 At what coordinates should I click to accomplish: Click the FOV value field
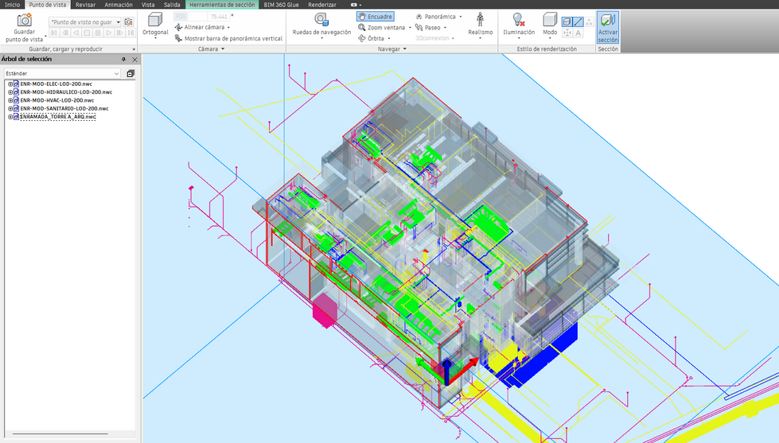[x=217, y=17]
